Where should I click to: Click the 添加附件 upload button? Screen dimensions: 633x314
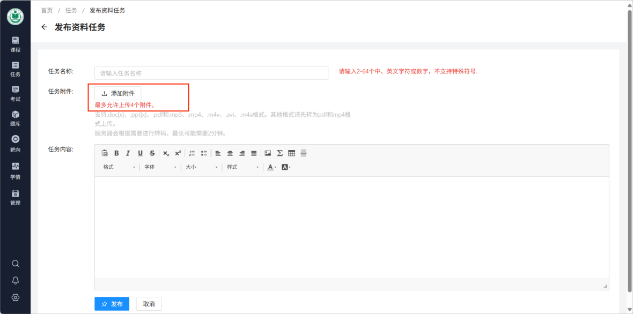click(x=118, y=94)
